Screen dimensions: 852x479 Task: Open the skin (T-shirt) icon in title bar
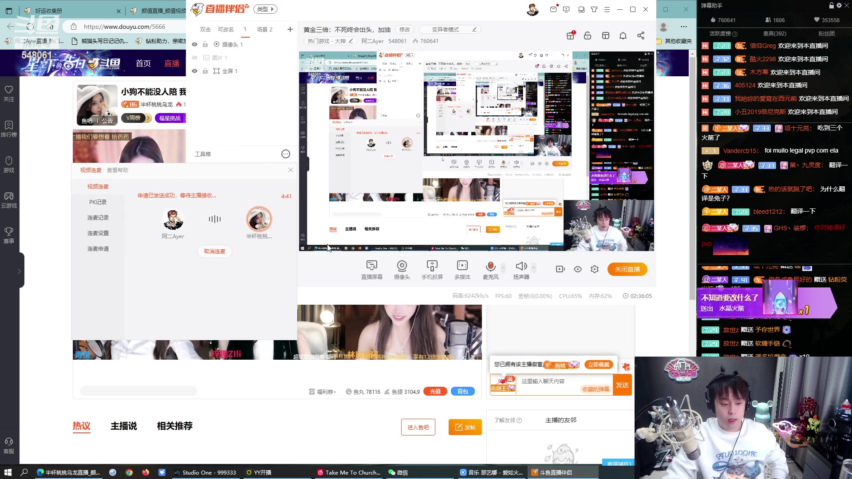click(x=594, y=9)
